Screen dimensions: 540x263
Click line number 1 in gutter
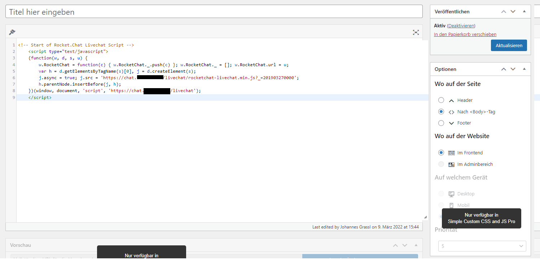(x=14, y=45)
